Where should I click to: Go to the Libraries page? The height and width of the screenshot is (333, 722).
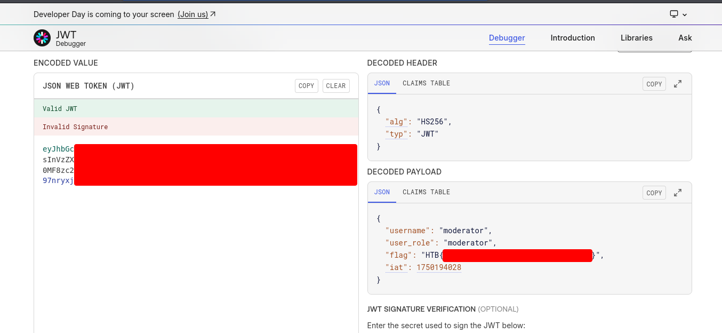636,38
